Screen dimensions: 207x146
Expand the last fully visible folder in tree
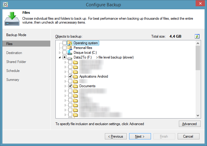tap(65, 115)
